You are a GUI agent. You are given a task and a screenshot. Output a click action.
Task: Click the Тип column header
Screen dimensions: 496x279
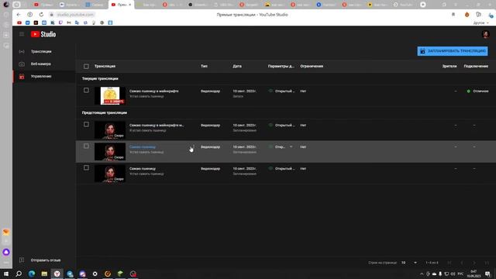[204, 67]
